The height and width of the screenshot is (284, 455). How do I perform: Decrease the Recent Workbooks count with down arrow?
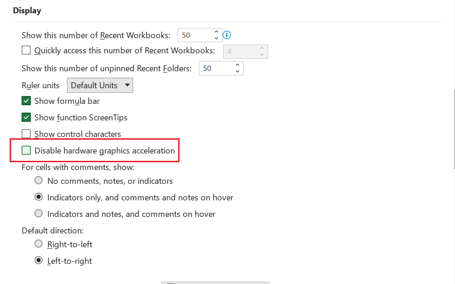coord(216,38)
